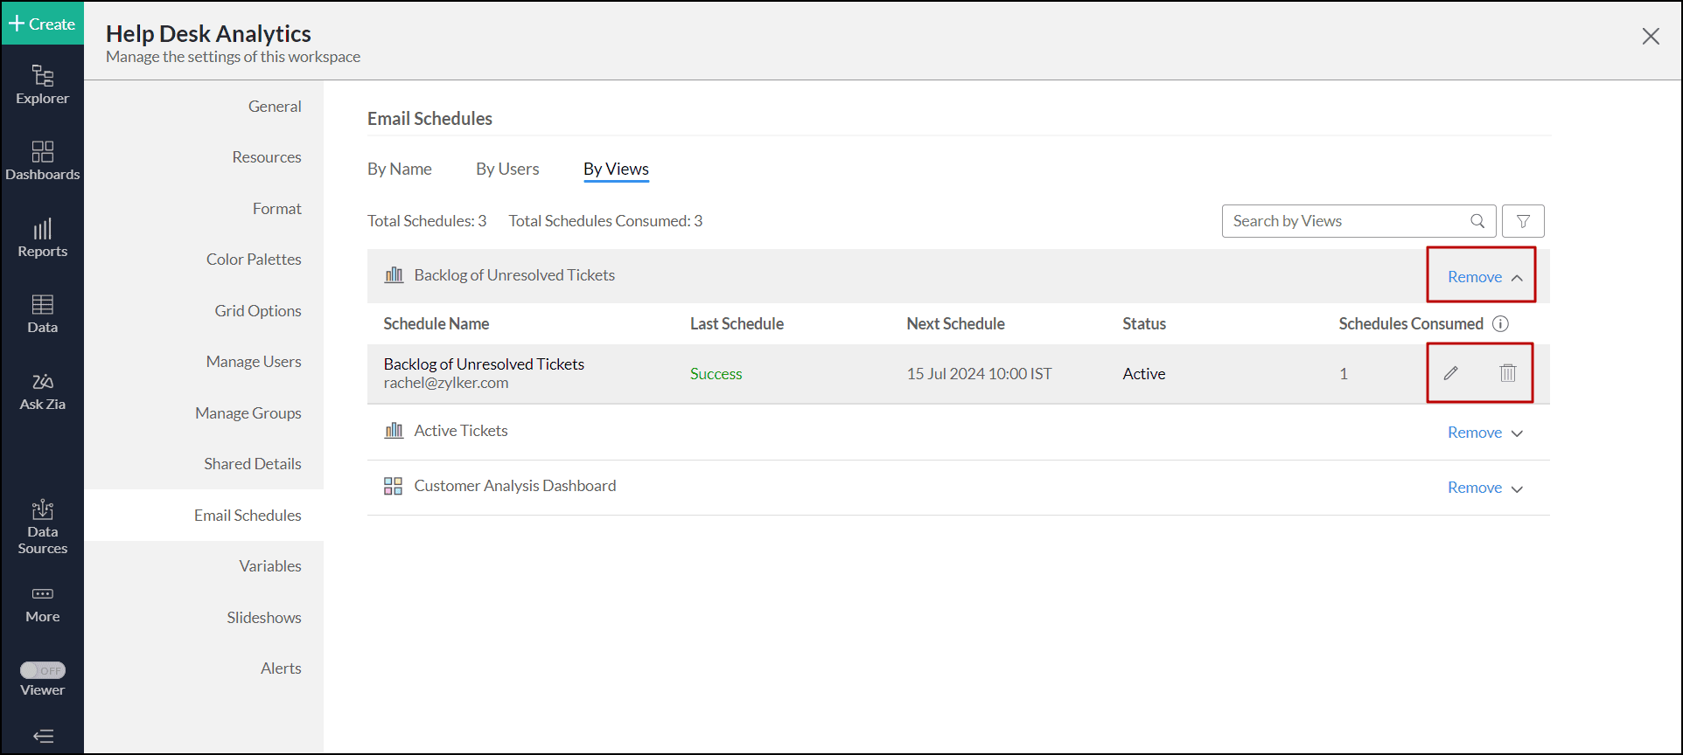
Task: Click the filter funnel icon
Action: click(x=1523, y=221)
